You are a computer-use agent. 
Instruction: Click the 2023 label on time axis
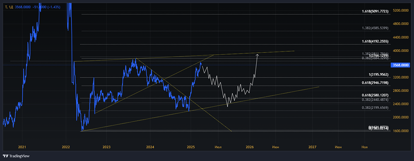pos(106,147)
